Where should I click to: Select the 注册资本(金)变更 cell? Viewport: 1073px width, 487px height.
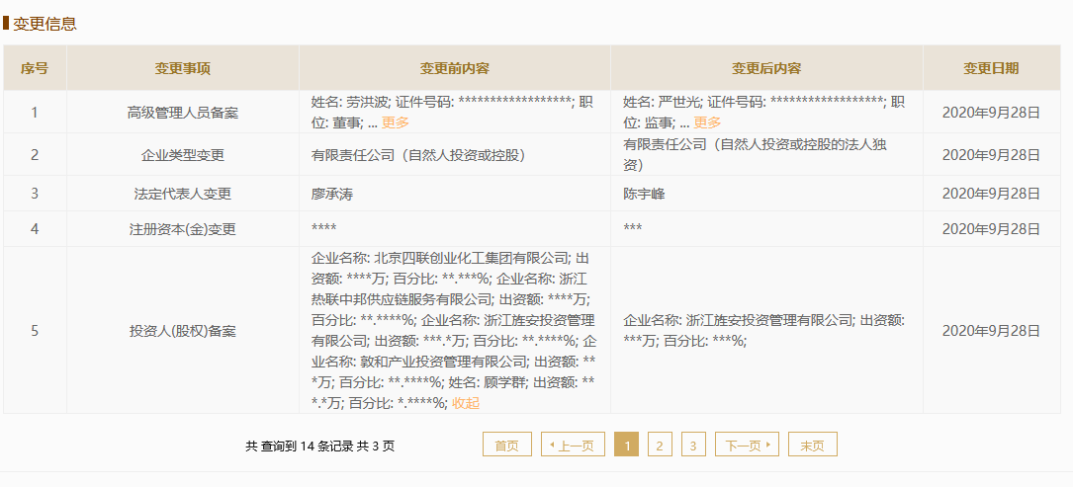[183, 230]
